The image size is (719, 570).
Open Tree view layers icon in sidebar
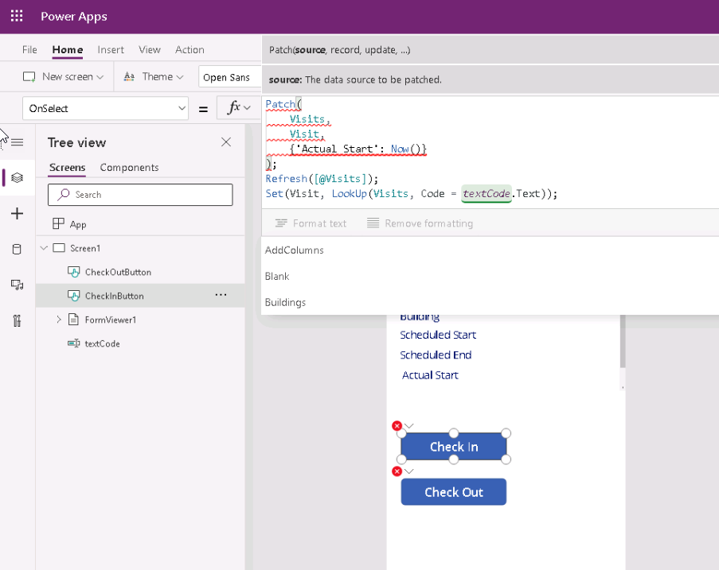[17, 177]
